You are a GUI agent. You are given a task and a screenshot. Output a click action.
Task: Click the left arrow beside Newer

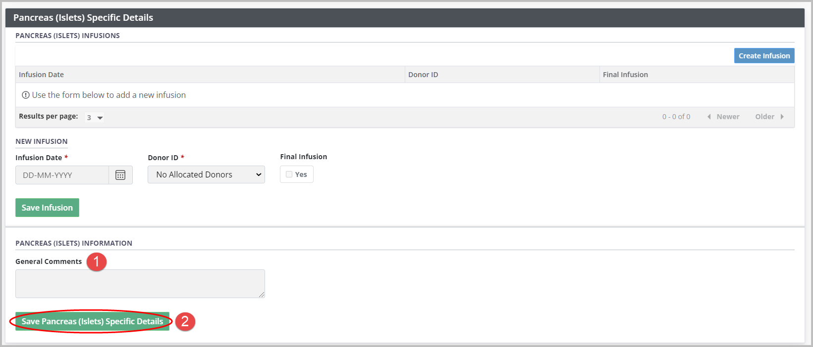709,117
